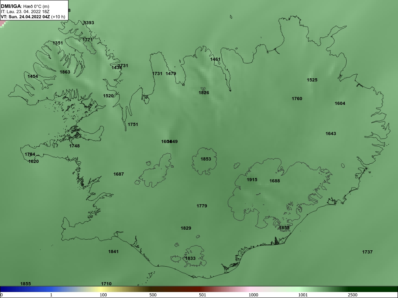Select the 1479 height value
The height and width of the screenshot is (298, 398).
[171, 74]
